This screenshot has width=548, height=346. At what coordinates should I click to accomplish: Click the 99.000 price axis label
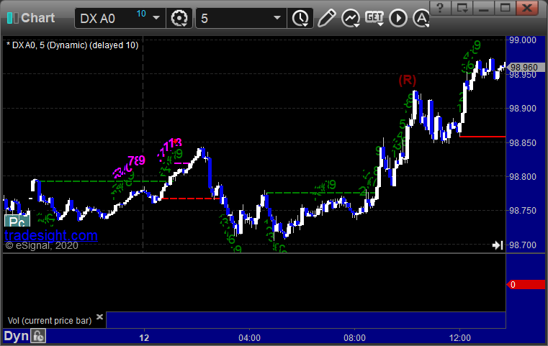pyautogui.click(x=523, y=40)
